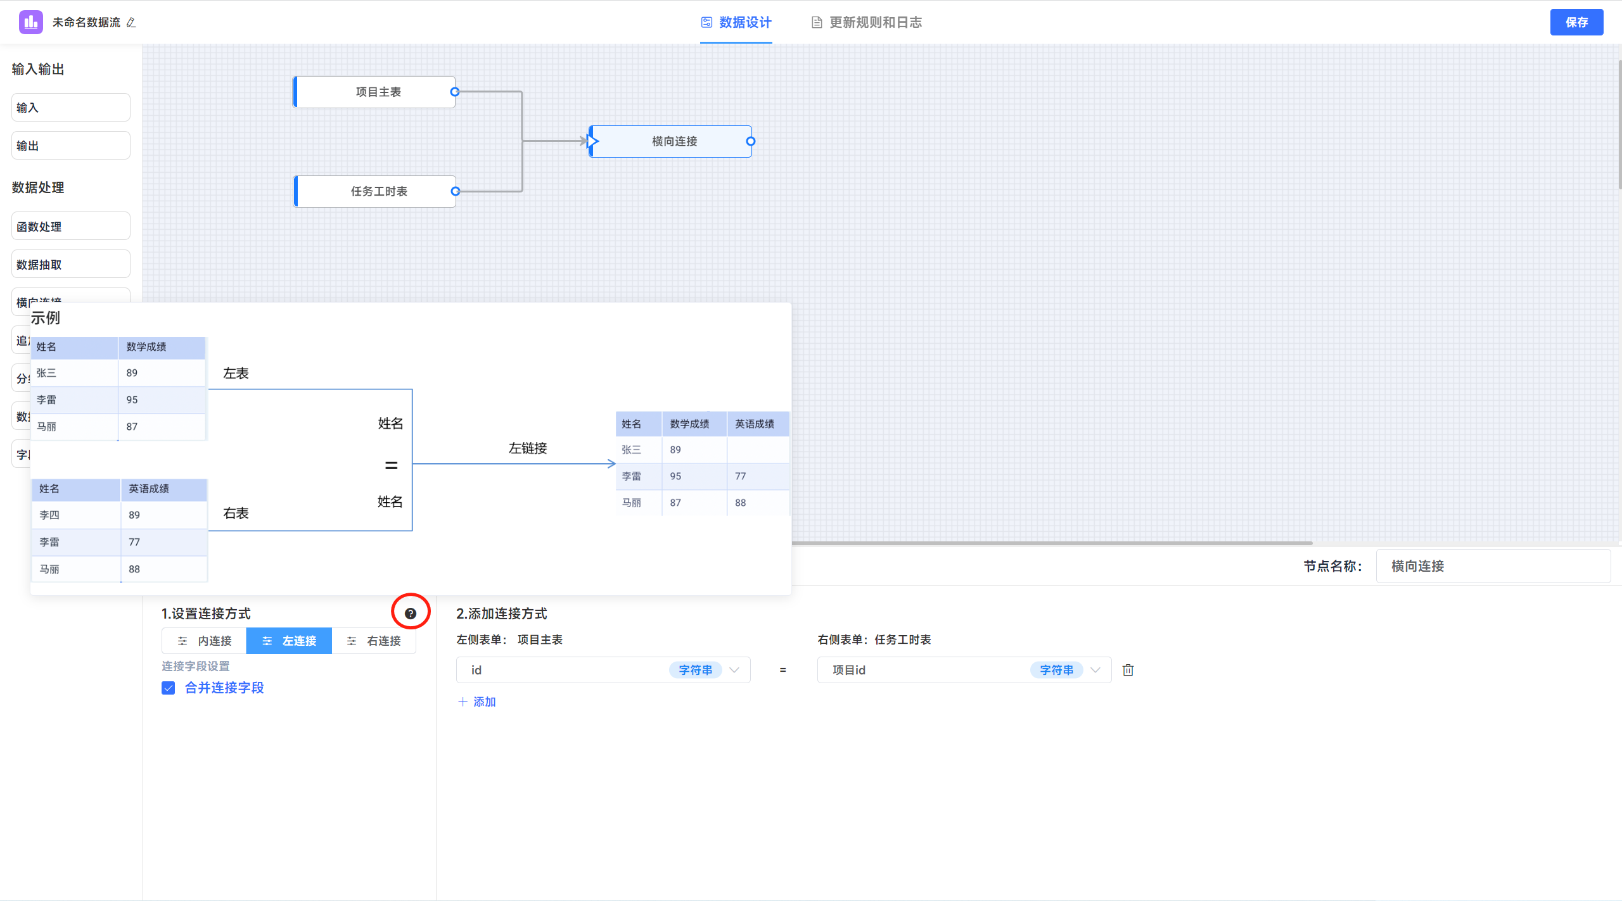Image resolution: width=1622 pixels, height=901 pixels.
Task: Click the plus icon beside 添加
Action: 463,702
